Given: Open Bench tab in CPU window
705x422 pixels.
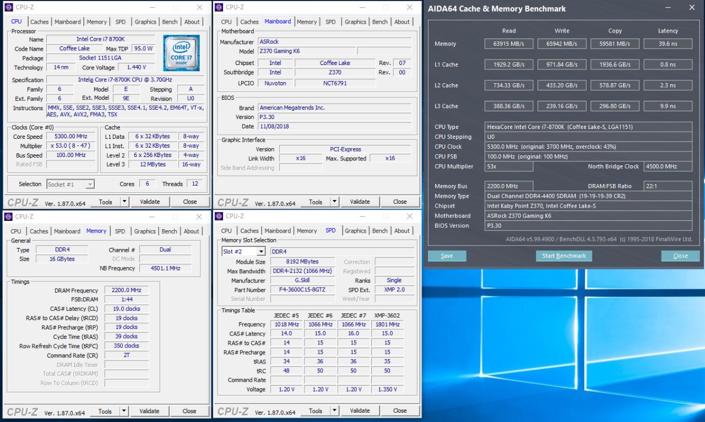Looking at the screenshot, I should (170, 21).
